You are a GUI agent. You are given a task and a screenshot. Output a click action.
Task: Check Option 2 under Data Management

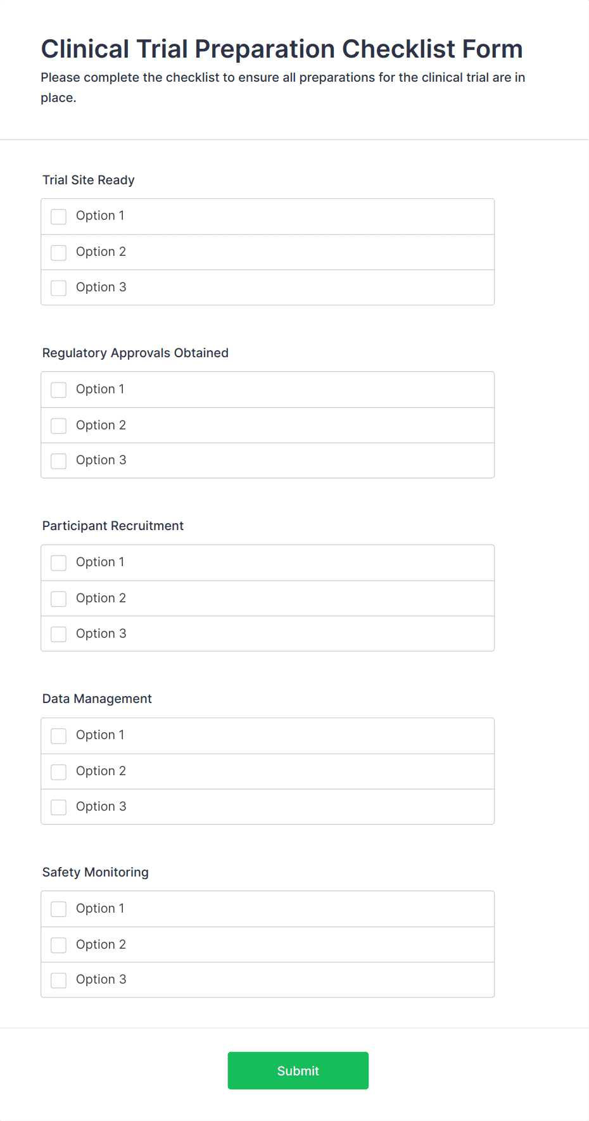tap(58, 771)
